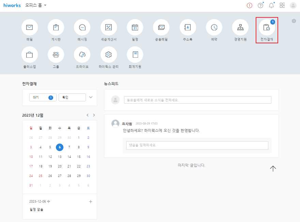Open the 공용메일 shared mail icon

tap(161, 27)
